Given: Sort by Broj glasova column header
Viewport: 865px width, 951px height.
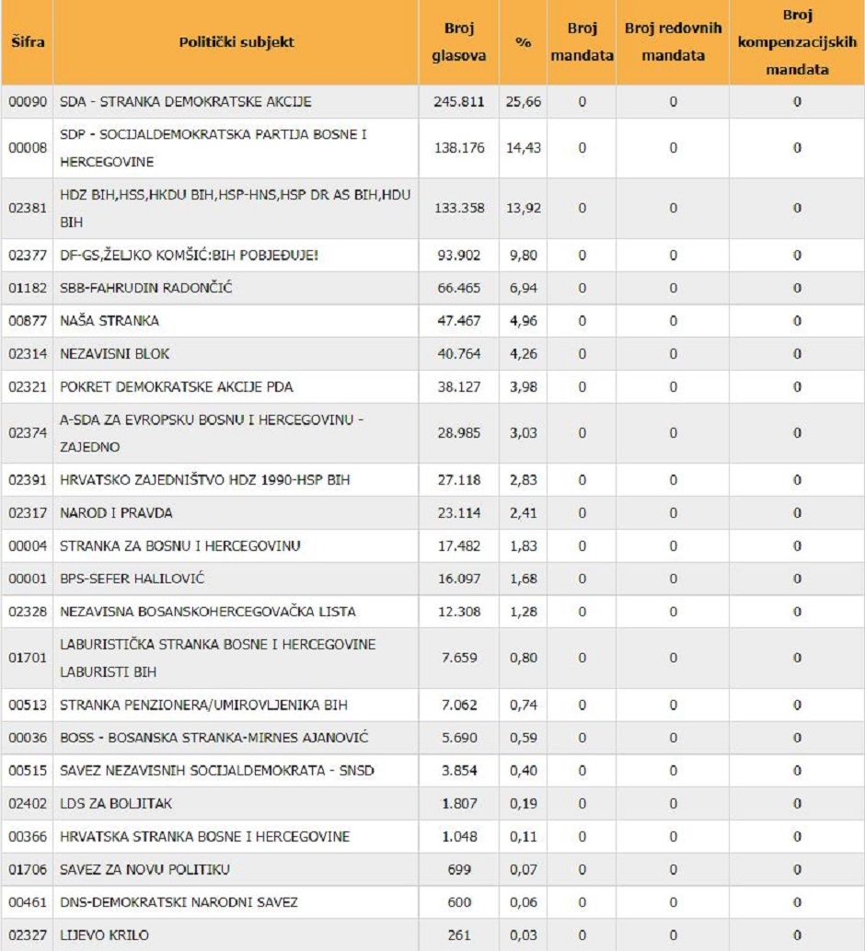Looking at the screenshot, I should [x=459, y=42].
